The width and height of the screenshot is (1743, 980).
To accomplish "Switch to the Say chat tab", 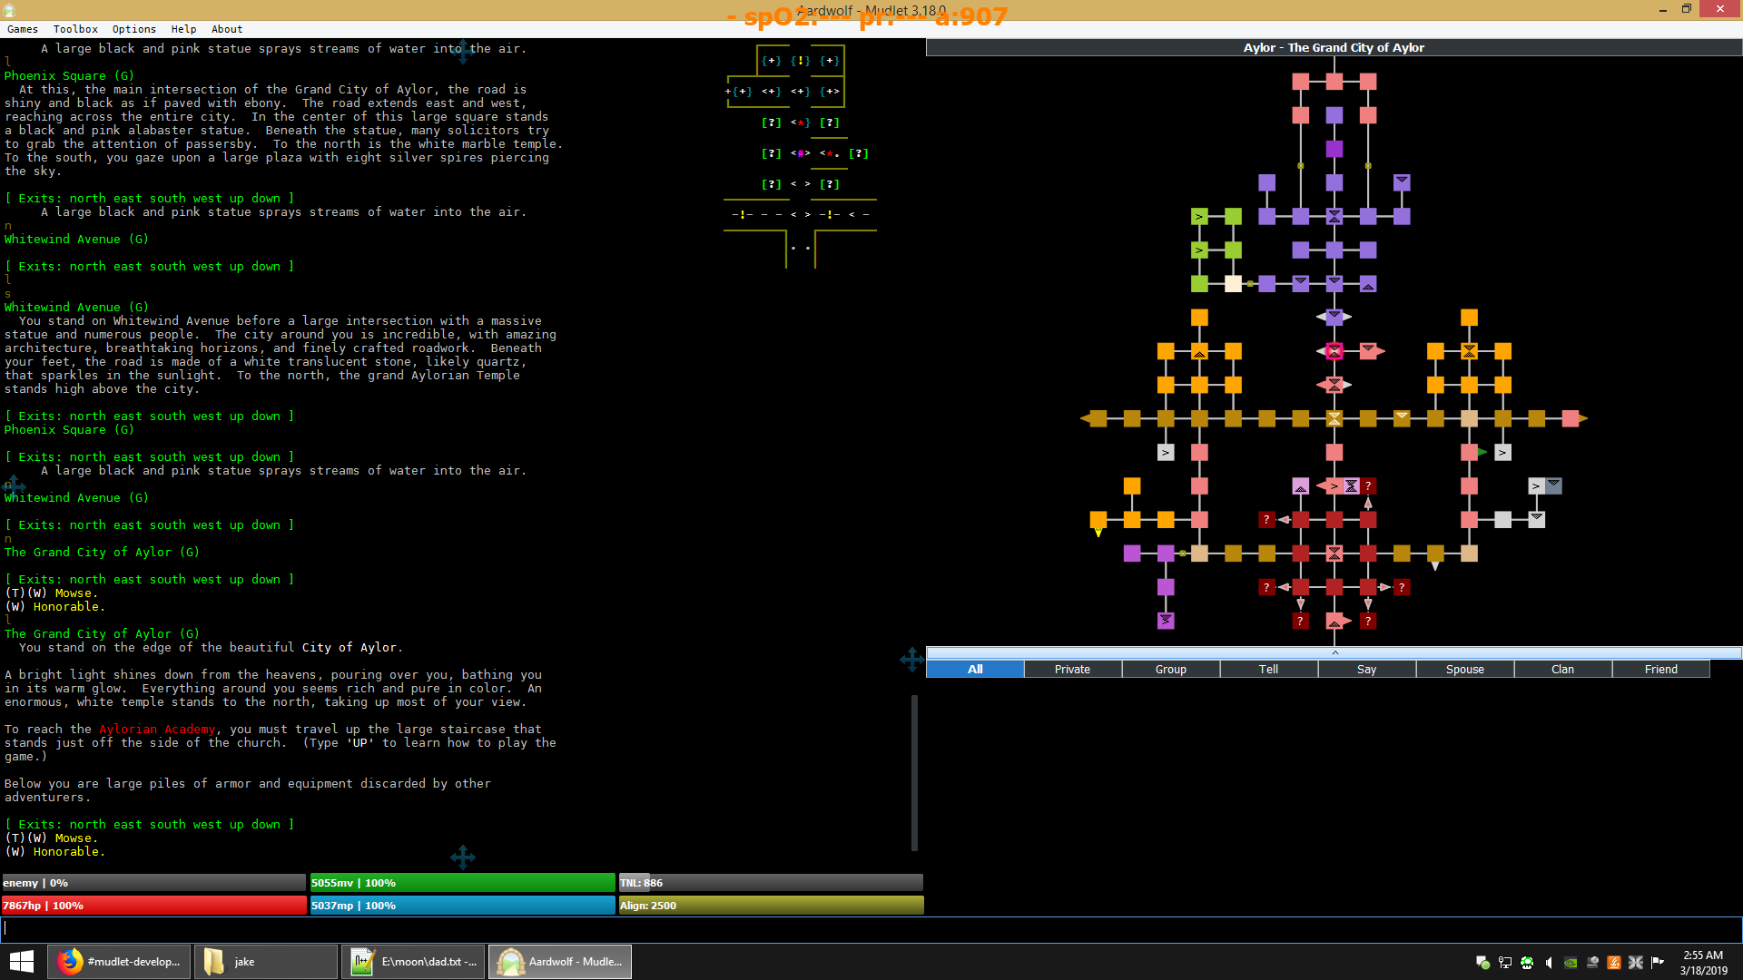I will tap(1367, 669).
